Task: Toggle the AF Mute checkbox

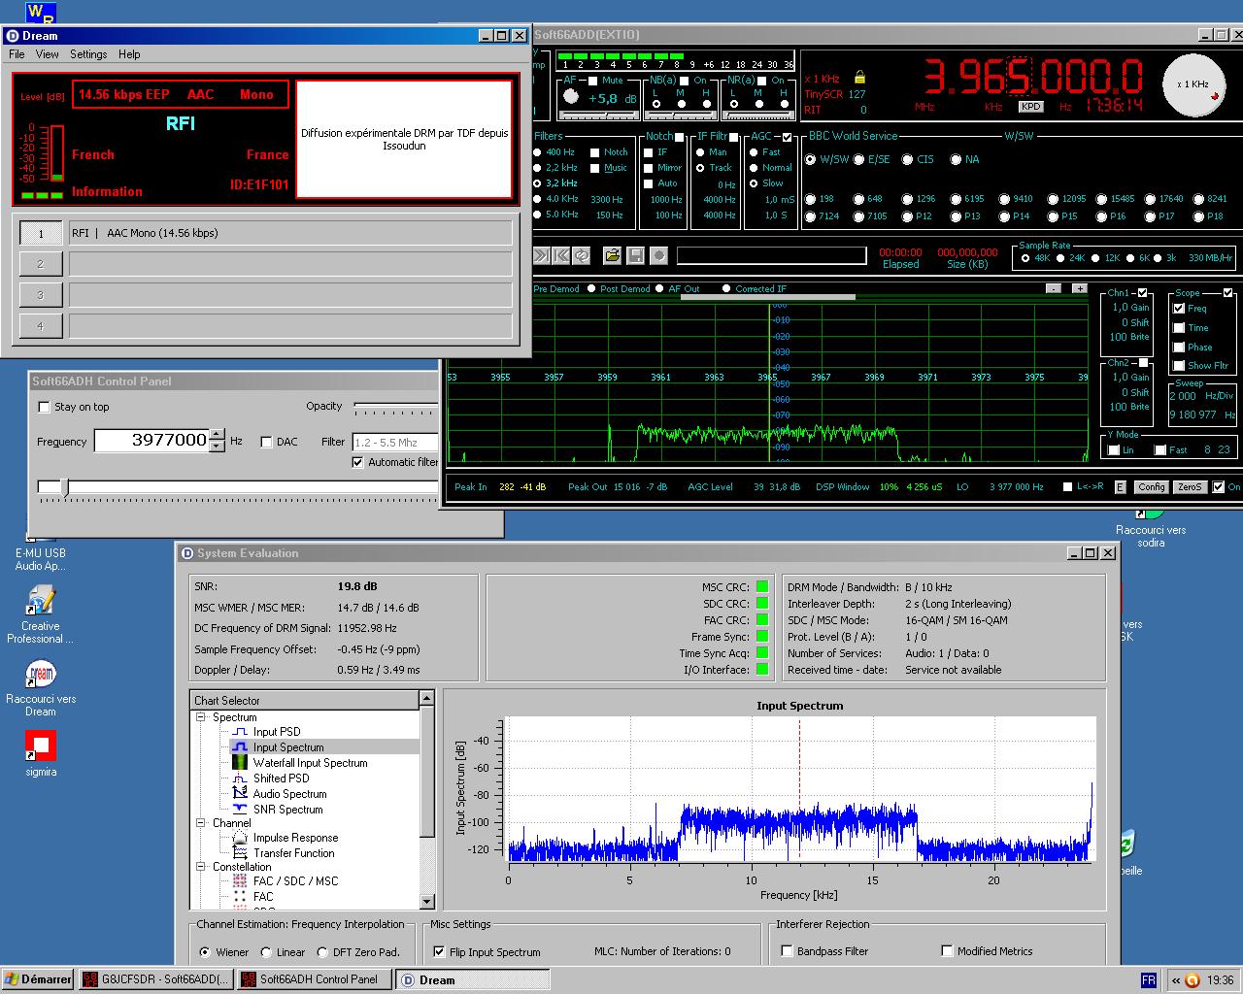Action: [x=591, y=81]
